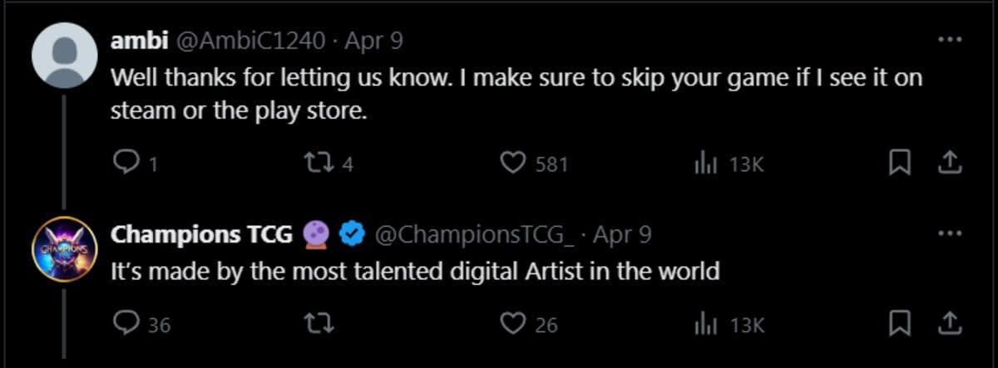This screenshot has height=368, width=998.
Task: Open more options on ambi's tweet
Action: coord(949,39)
